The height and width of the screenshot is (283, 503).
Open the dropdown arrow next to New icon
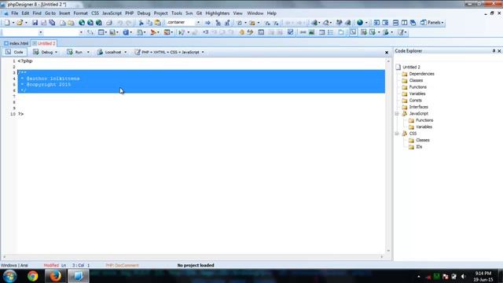click(x=13, y=23)
